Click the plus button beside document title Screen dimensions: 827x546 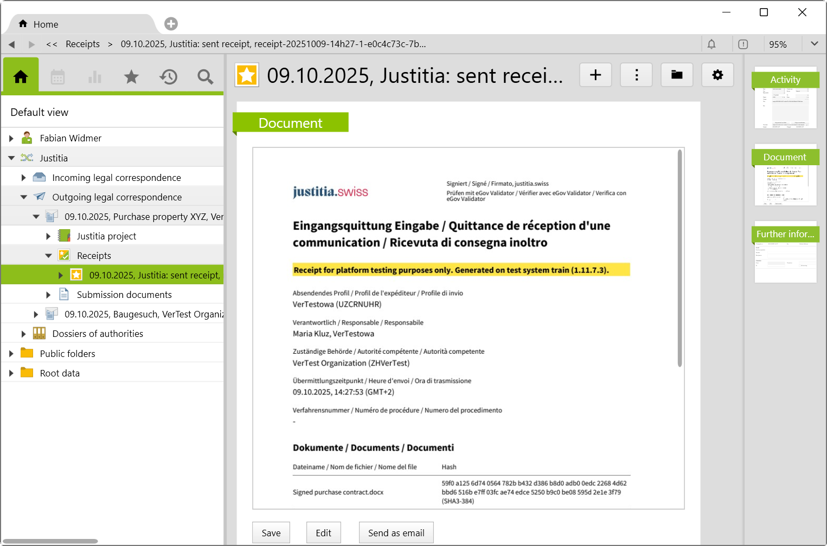coord(595,75)
